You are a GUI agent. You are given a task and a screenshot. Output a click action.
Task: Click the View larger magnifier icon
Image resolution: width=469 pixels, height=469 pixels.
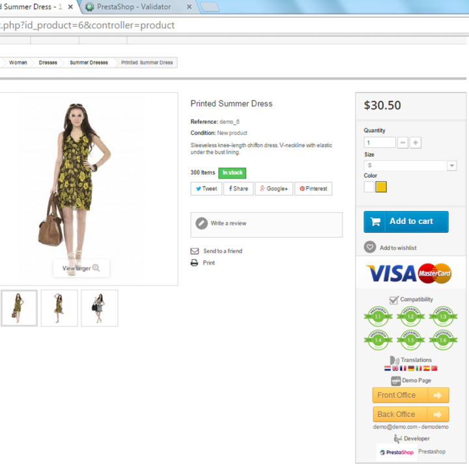96,268
